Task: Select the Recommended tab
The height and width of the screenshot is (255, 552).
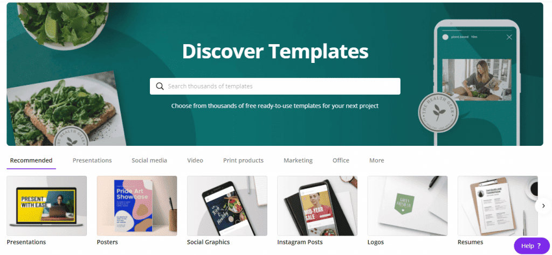Action: pyautogui.click(x=31, y=160)
